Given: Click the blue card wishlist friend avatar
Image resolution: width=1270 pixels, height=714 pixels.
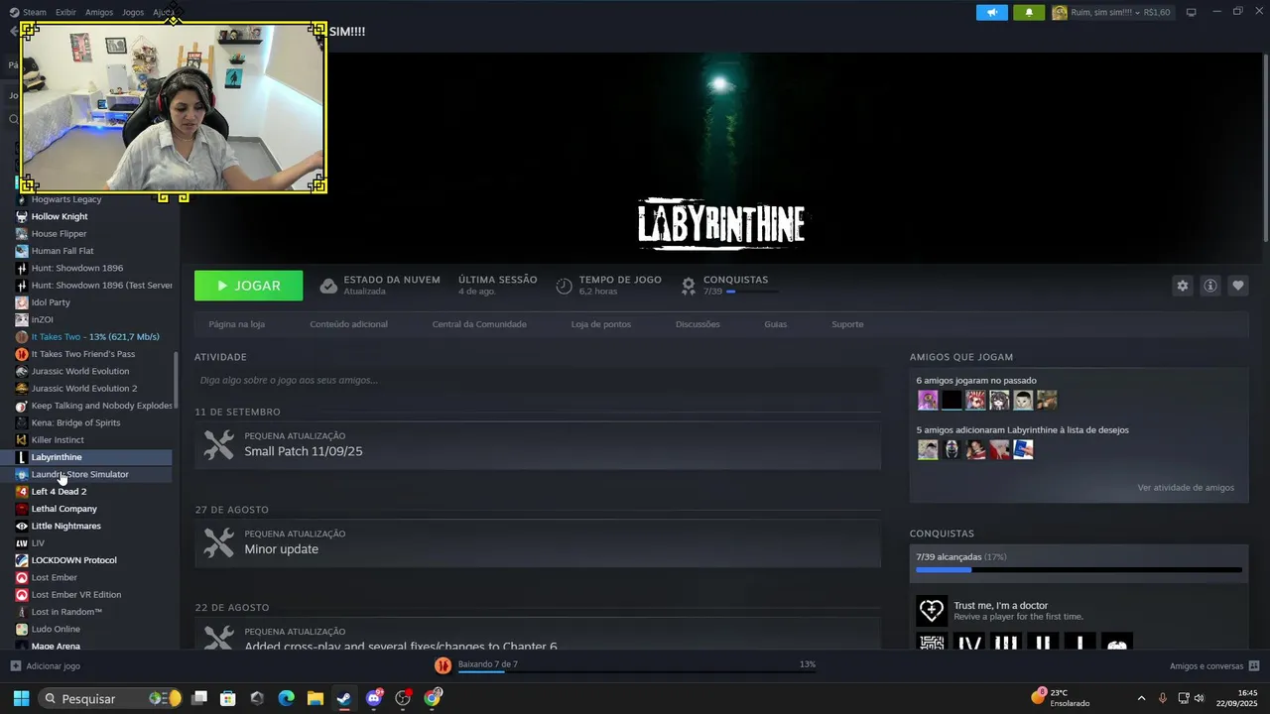Looking at the screenshot, I should coord(1023,449).
